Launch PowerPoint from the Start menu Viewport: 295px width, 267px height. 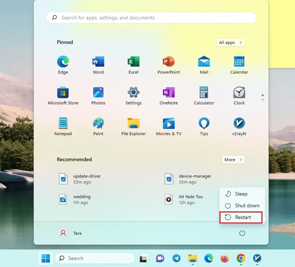click(x=169, y=65)
